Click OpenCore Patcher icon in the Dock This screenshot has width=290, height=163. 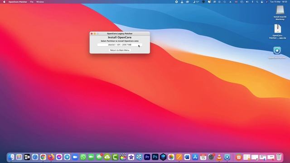tap(227, 157)
